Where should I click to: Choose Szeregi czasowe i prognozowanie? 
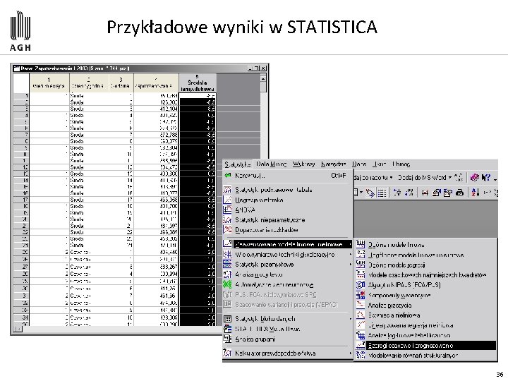(425, 345)
